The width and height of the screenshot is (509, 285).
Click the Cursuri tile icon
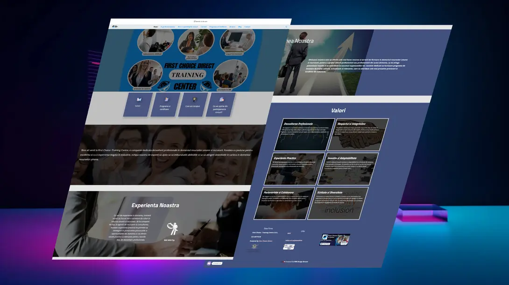[x=139, y=99]
